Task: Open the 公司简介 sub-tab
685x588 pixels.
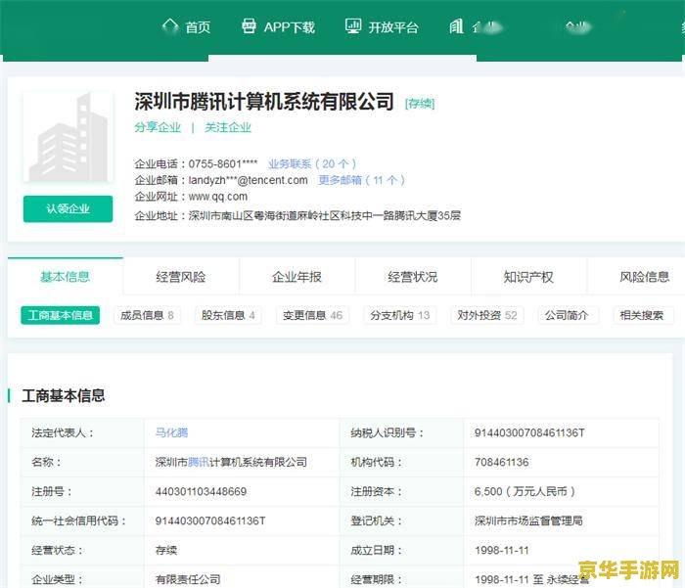Action: point(567,315)
